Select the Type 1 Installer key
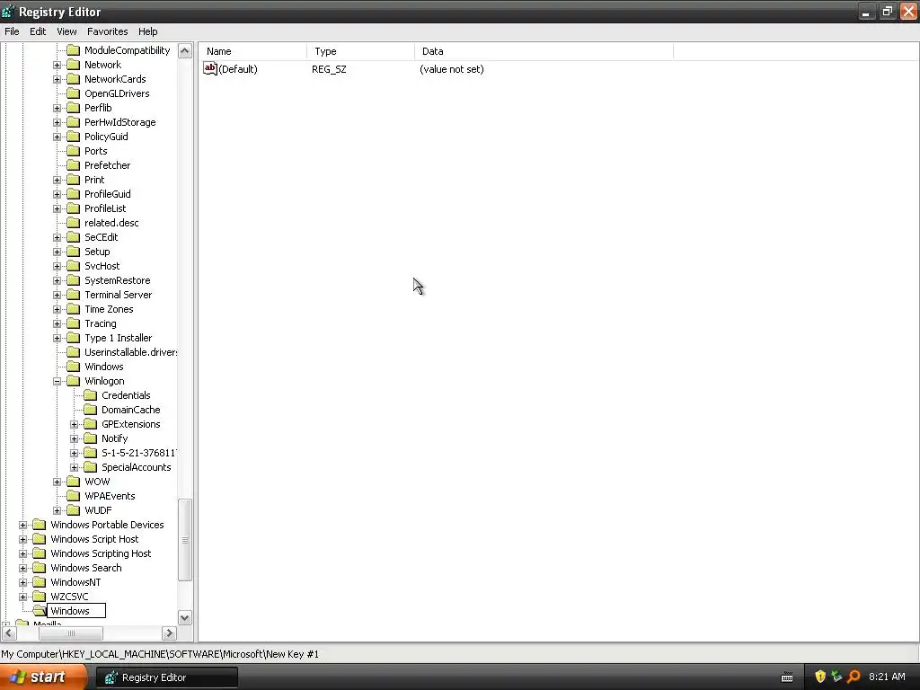 [x=118, y=338]
